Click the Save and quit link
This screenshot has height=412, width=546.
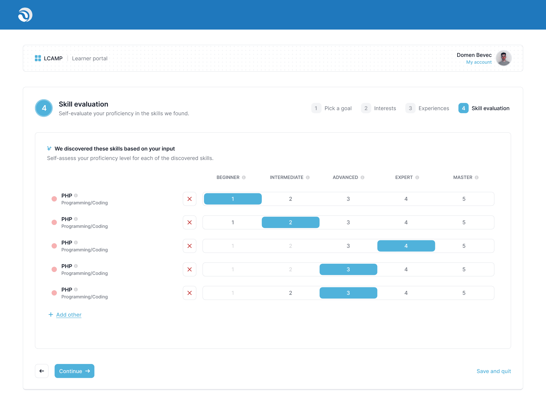(x=493, y=371)
